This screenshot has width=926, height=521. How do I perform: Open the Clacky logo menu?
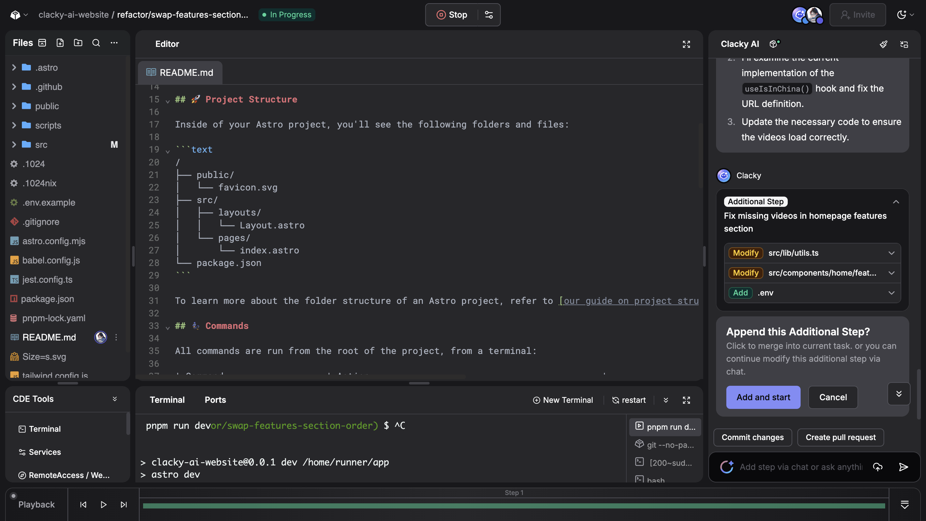19,15
